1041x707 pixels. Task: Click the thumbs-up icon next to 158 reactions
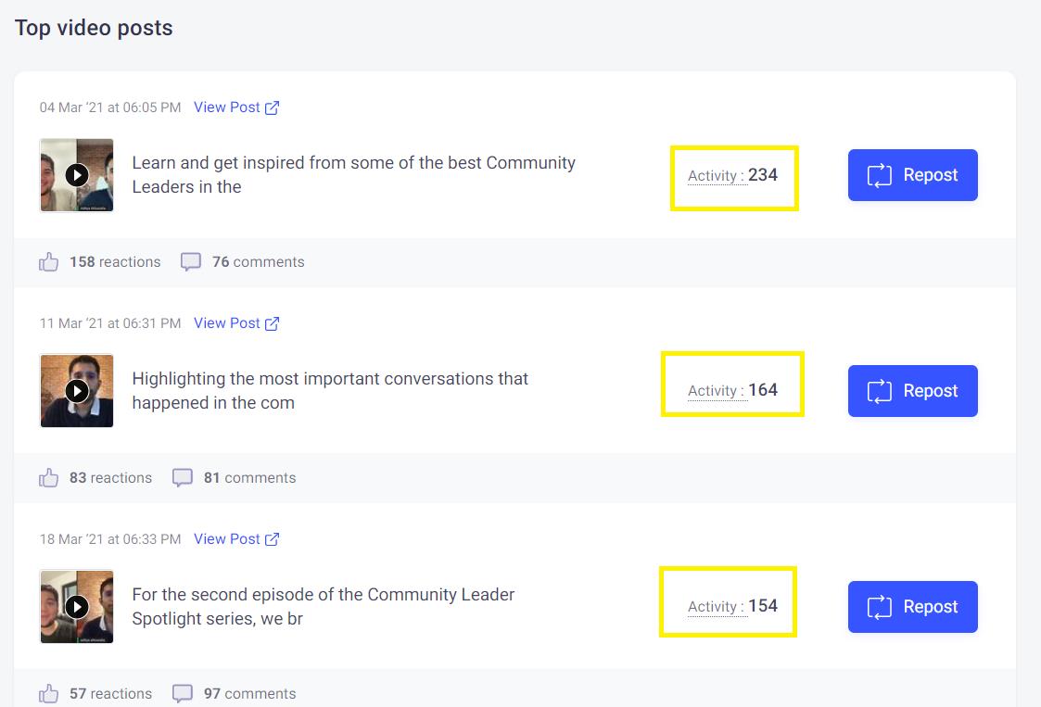[x=48, y=261]
